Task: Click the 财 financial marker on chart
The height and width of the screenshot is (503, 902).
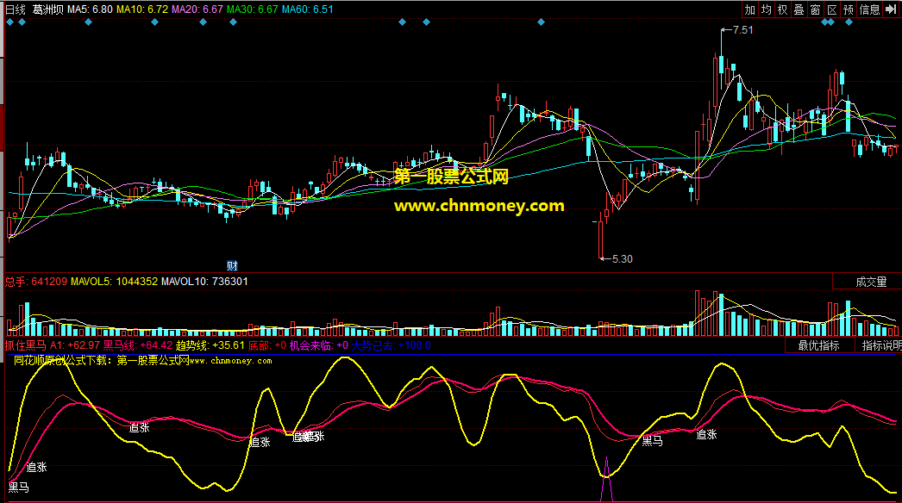Action: point(232,265)
